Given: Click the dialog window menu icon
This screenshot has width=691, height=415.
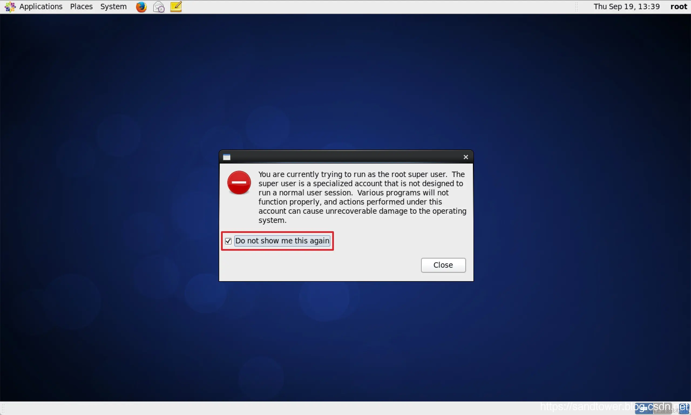Looking at the screenshot, I should coord(227,157).
